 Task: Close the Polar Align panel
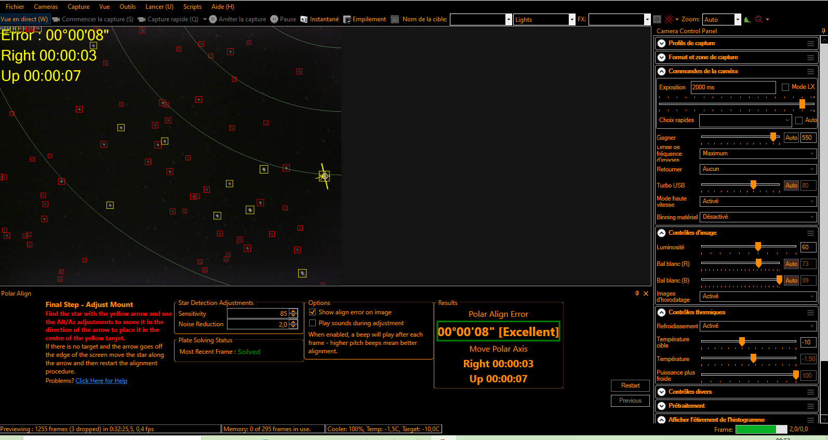tap(646, 294)
